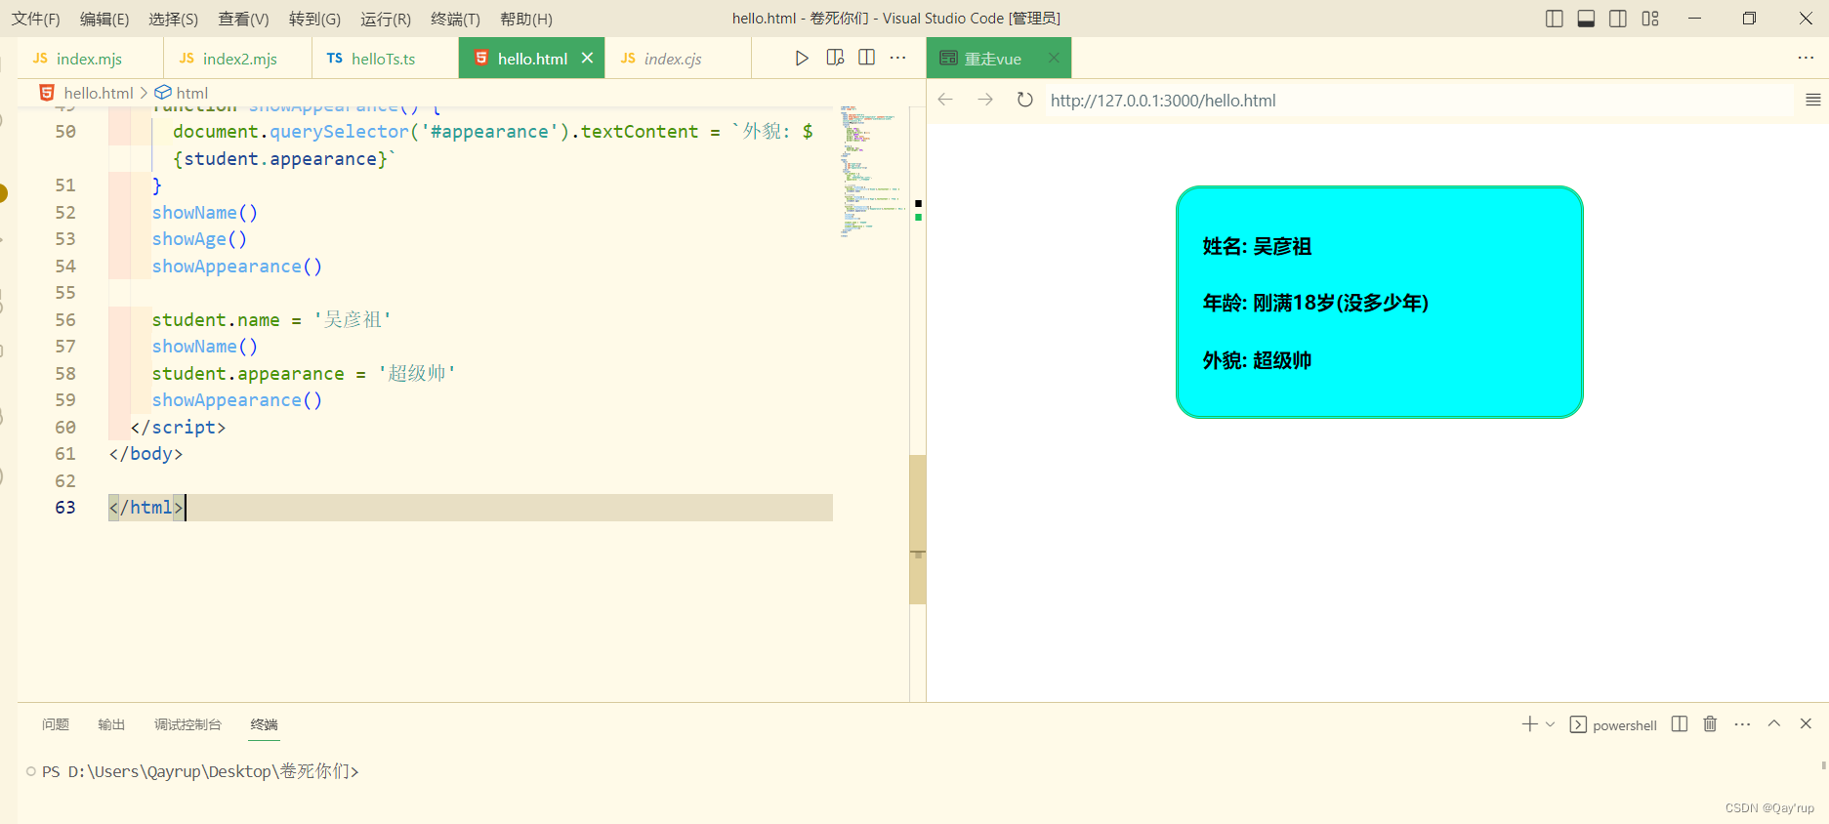Click the student.name assignment line

point(271,319)
